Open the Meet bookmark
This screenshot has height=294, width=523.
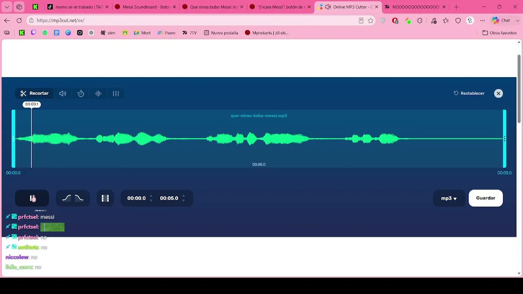tap(142, 33)
